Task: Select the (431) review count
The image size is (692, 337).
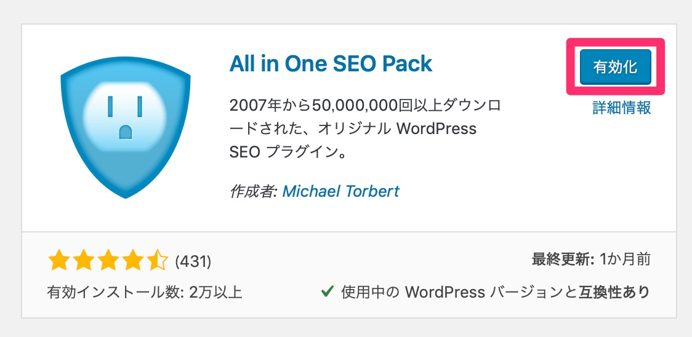Action: (193, 262)
